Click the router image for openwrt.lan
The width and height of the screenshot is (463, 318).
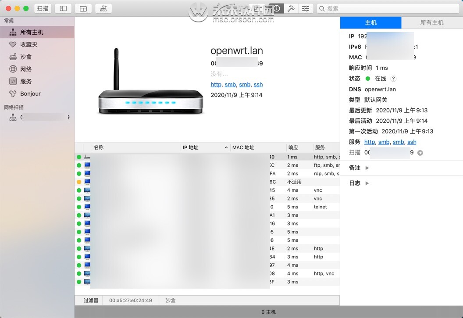150,82
